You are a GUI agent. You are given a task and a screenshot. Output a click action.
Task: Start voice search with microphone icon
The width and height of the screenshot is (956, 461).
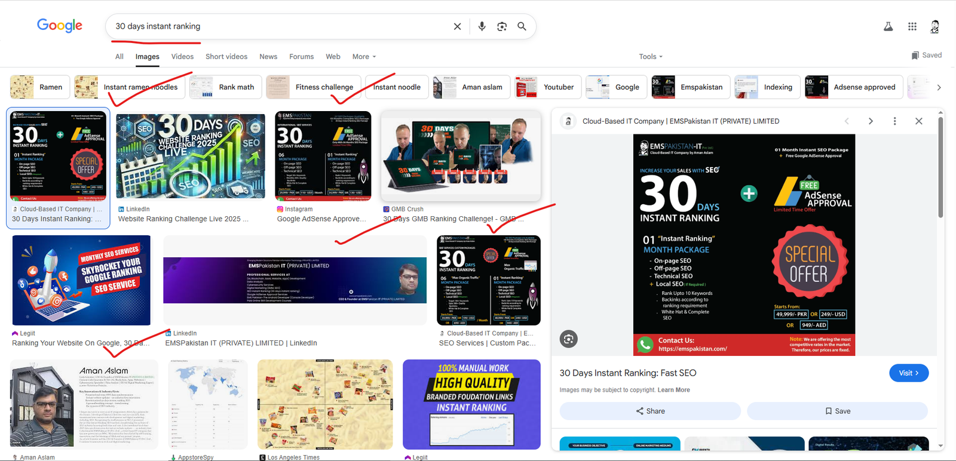point(482,26)
